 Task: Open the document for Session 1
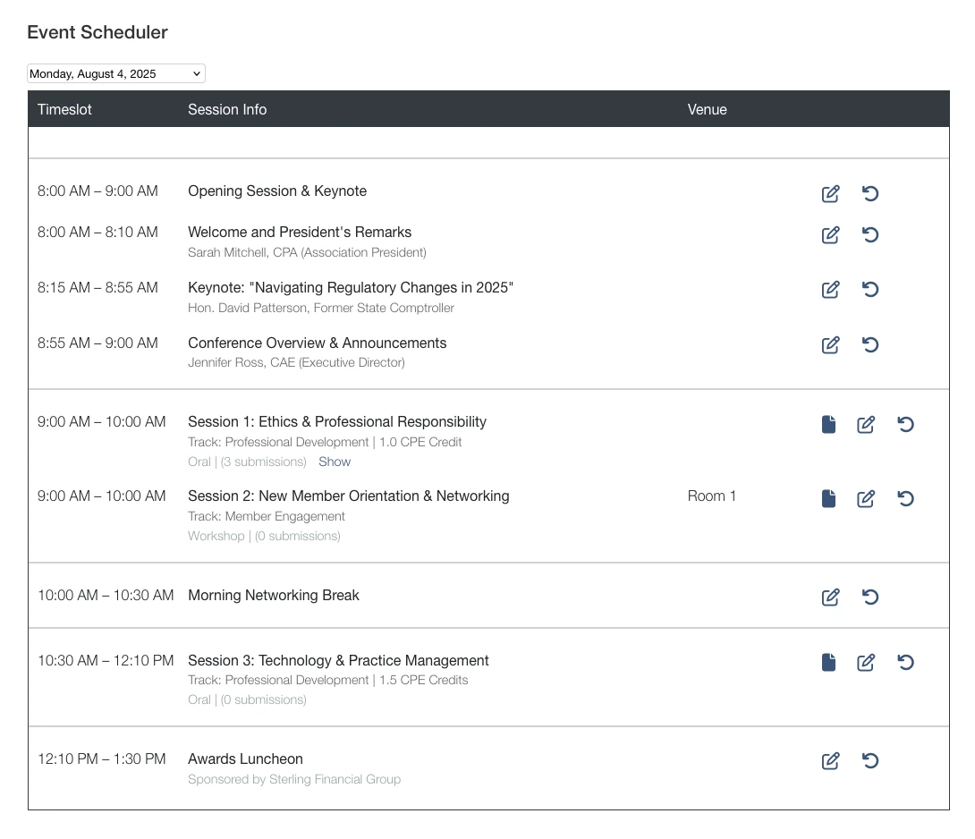[x=827, y=424]
